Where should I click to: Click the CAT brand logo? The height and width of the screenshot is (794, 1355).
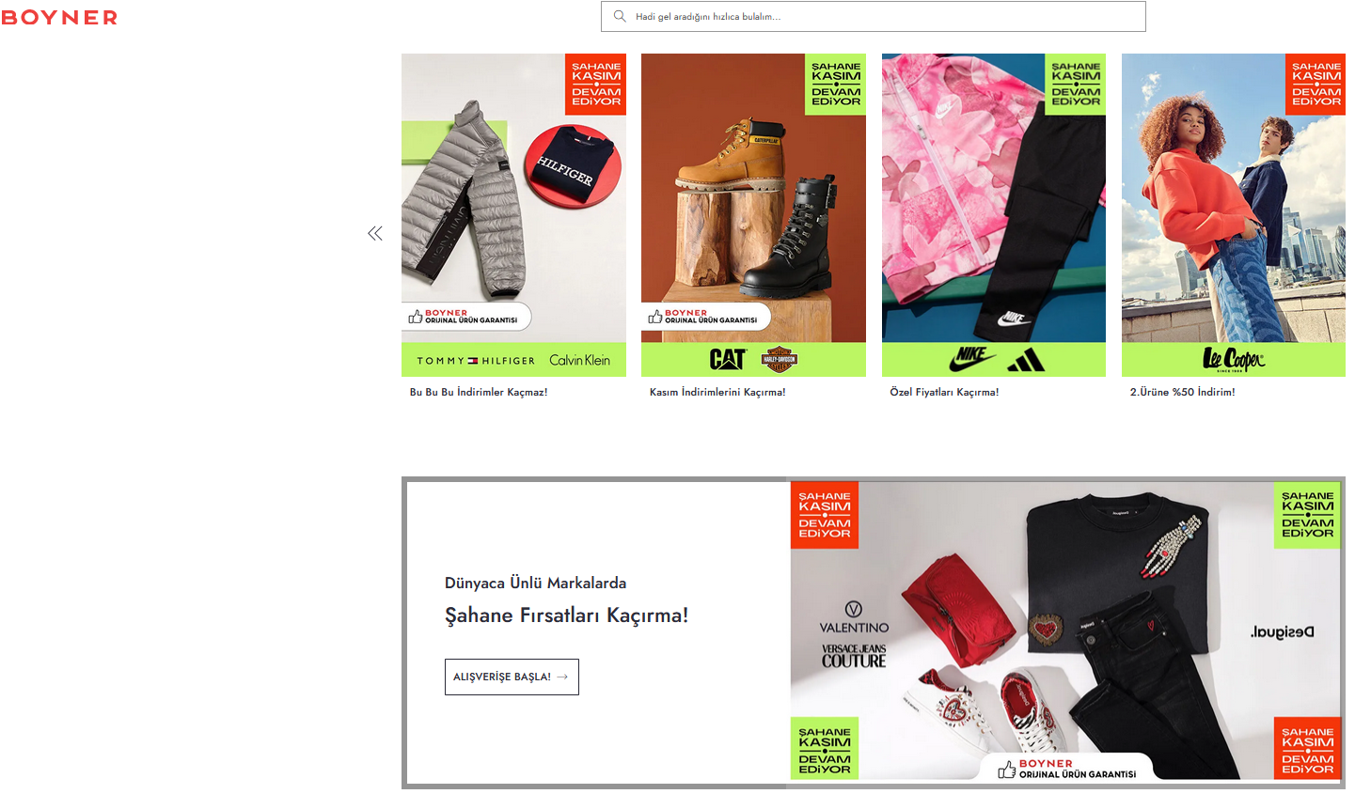(728, 359)
